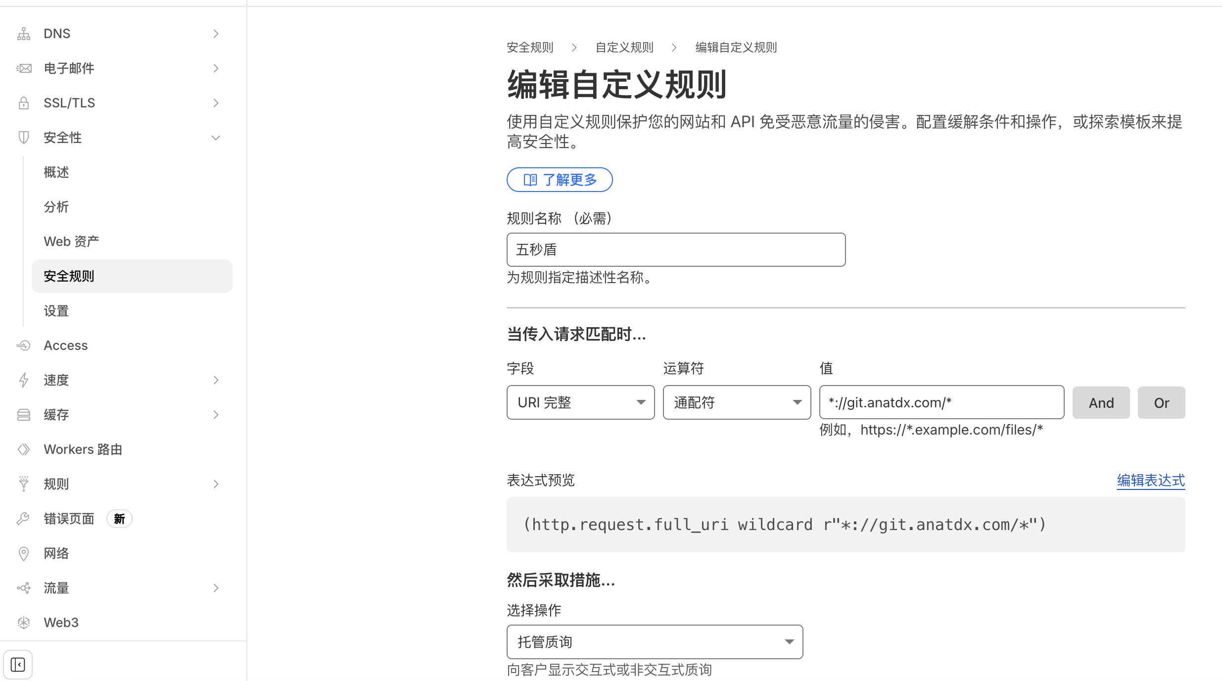The width and height of the screenshot is (1222, 681).
Task: Click the DNS network icon in sidebar
Action: (x=23, y=34)
